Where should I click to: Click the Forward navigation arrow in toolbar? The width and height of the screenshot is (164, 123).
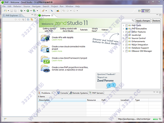(74, 11)
